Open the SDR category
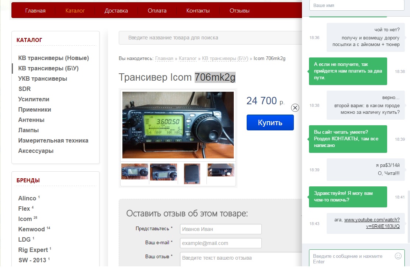 (x=25, y=89)
